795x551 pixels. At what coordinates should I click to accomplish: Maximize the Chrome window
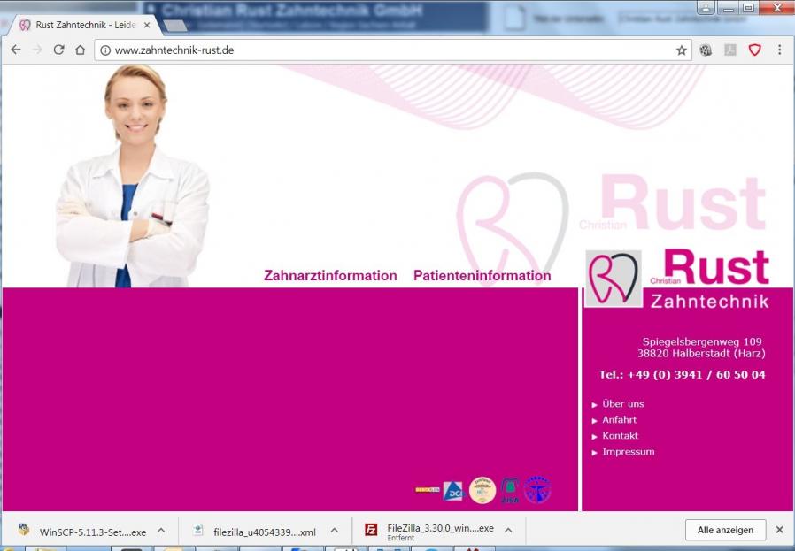(748, 8)
